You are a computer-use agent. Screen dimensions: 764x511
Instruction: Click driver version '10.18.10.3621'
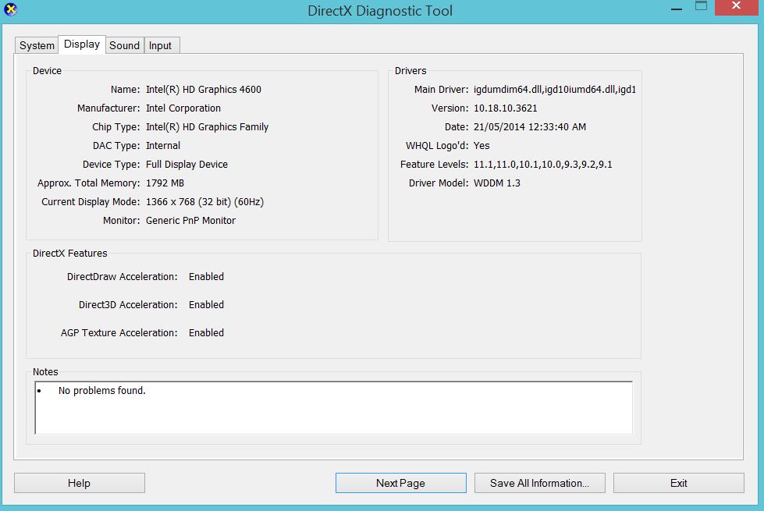point(505,108)
